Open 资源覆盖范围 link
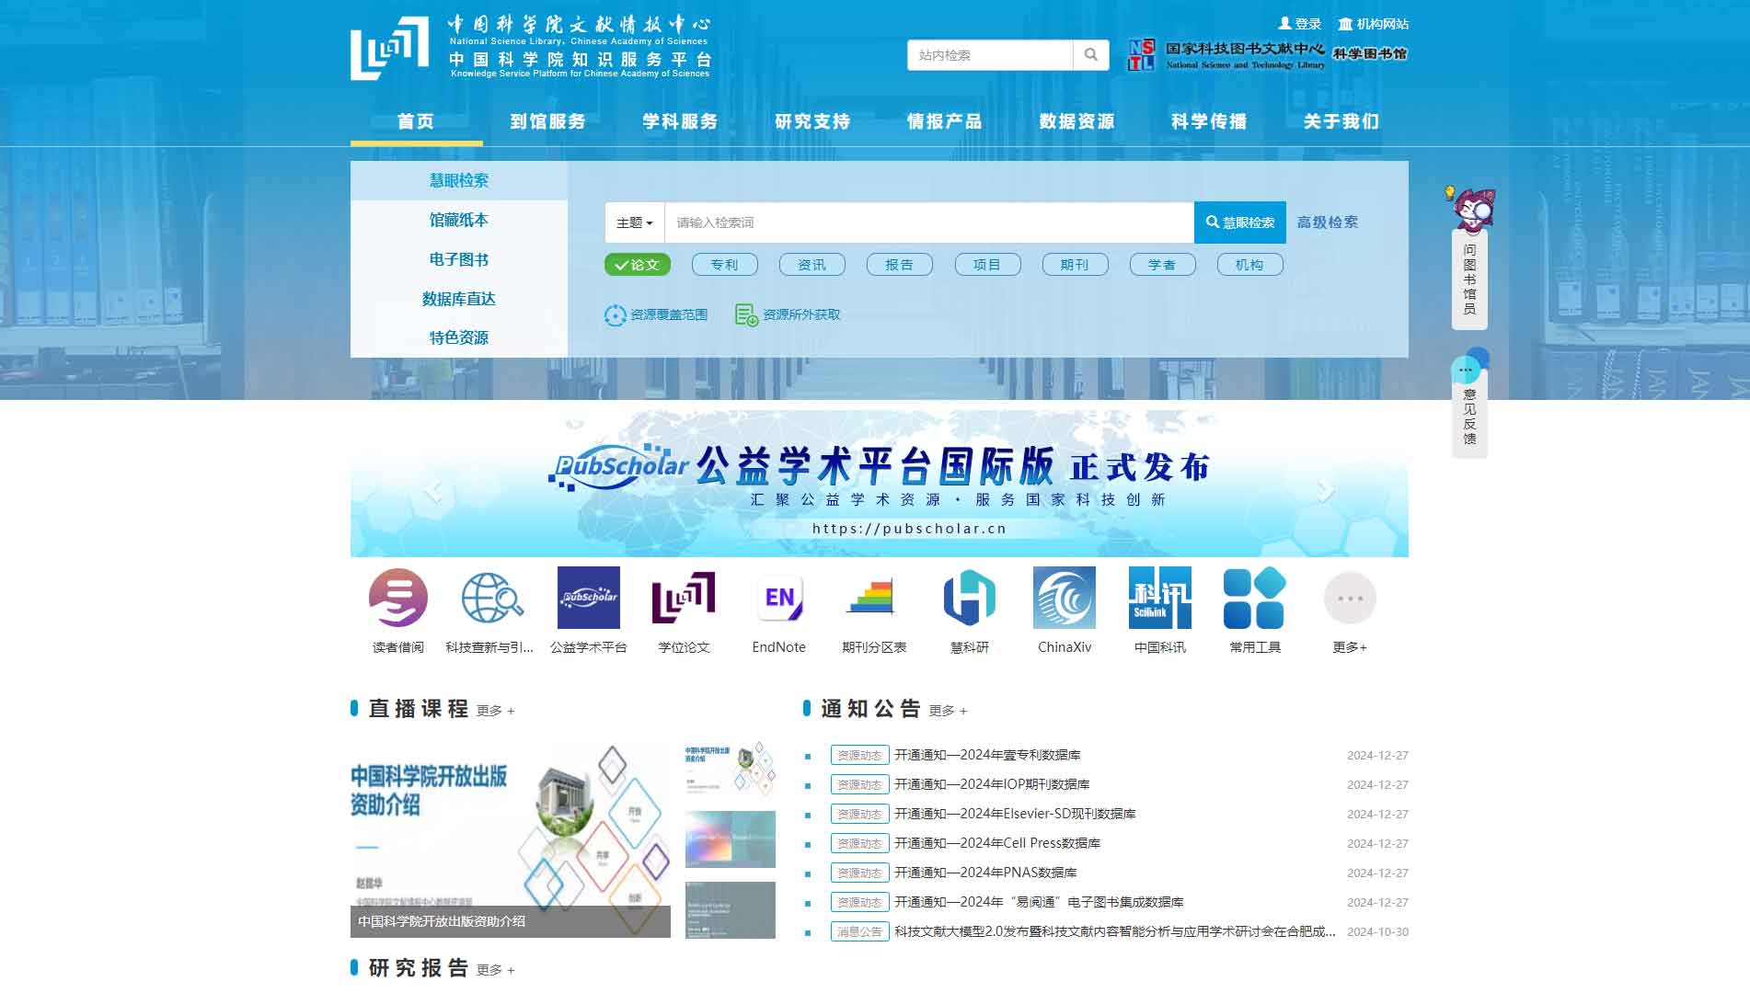The height and width of the screenshot is (993, 1750). [656, 314]
